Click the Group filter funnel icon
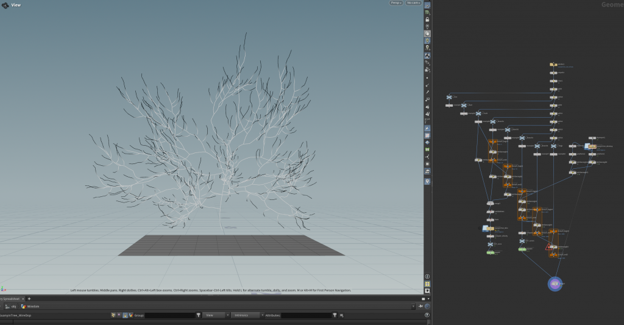Image resolution: width=624 pixels, height=325 pixels. coord(199,315)
